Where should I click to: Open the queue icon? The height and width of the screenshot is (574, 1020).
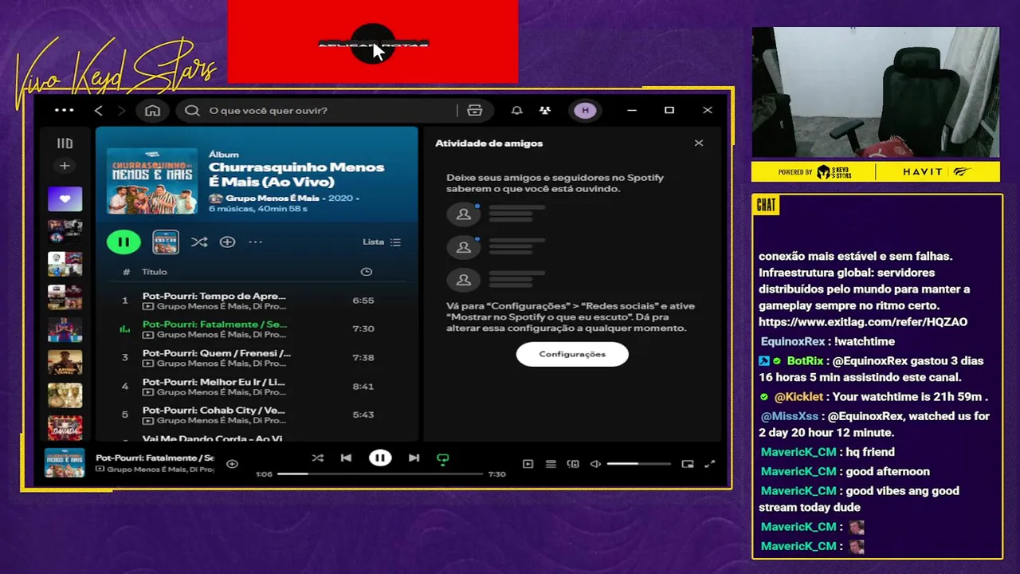click(550, 464)
